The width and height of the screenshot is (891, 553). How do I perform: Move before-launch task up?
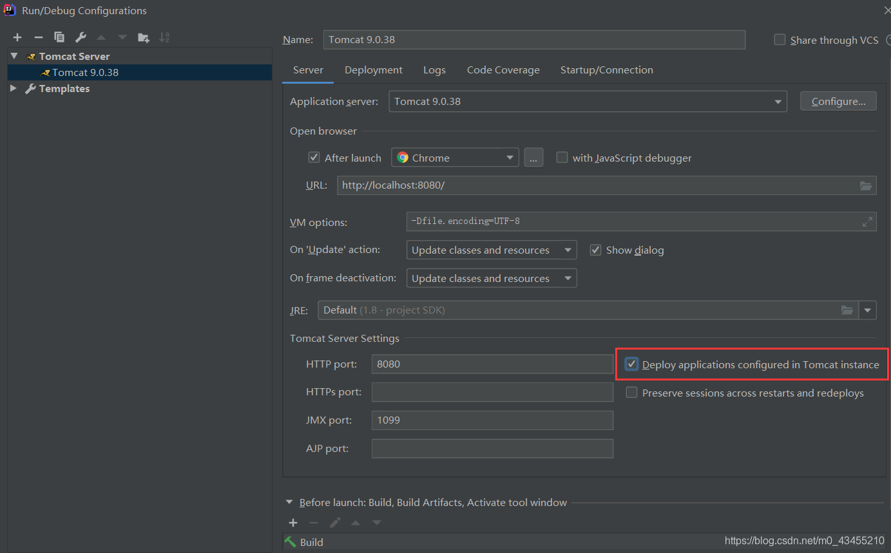356,523
